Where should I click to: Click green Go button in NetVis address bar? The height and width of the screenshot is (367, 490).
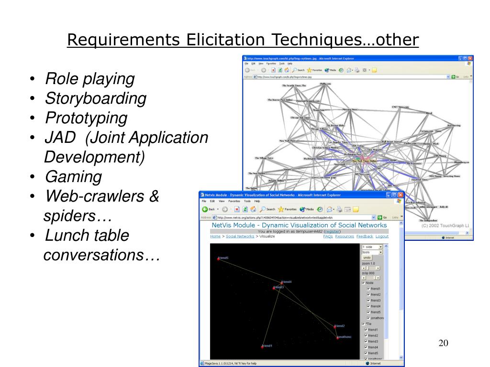pos(379,217)
